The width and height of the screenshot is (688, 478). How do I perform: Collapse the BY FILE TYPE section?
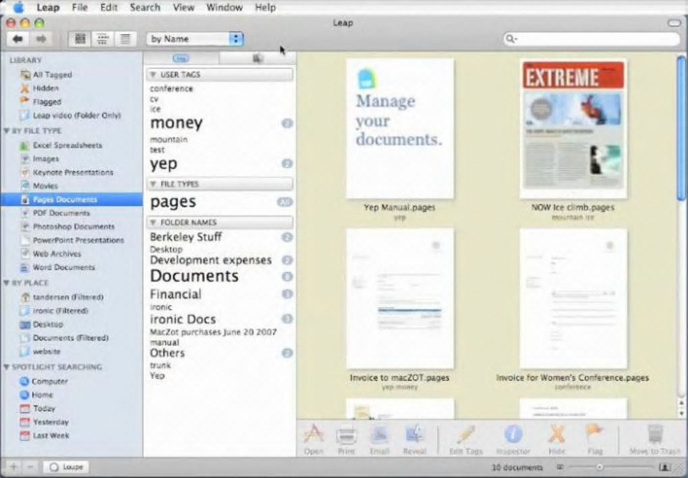click(x=7, y=131)
